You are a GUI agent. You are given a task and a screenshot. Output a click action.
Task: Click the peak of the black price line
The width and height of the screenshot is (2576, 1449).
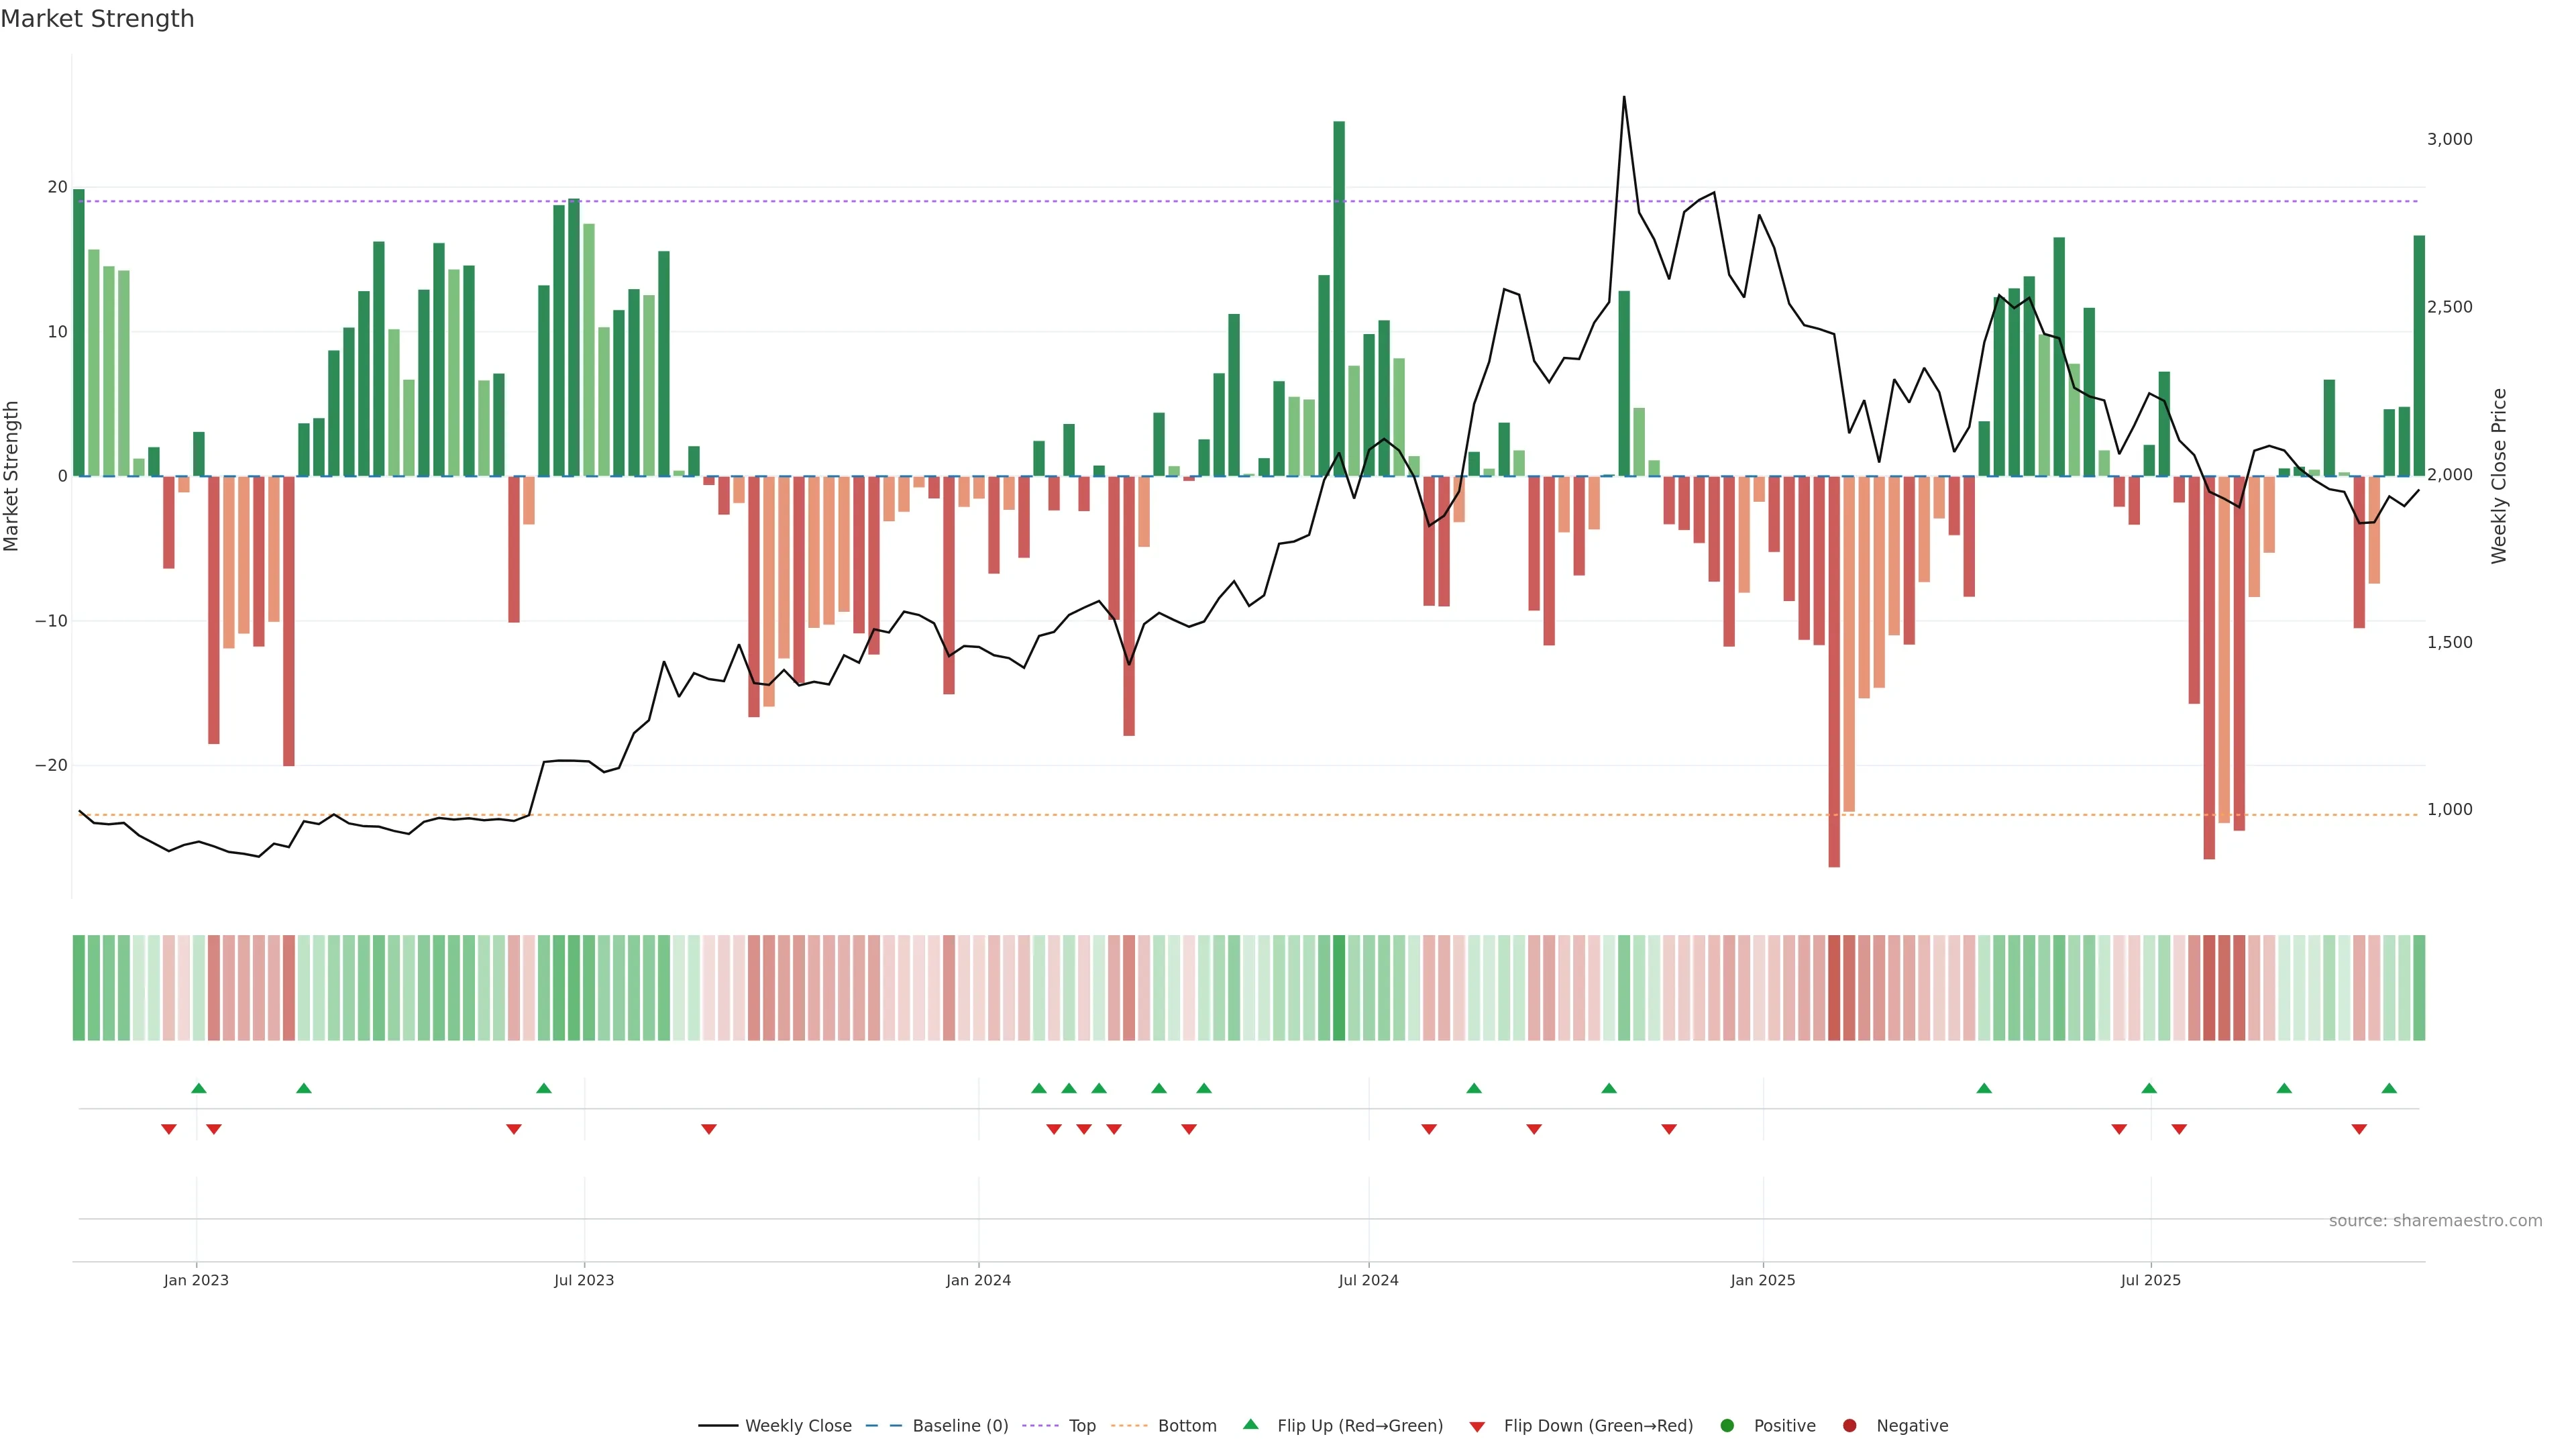tap(1624, 98)
